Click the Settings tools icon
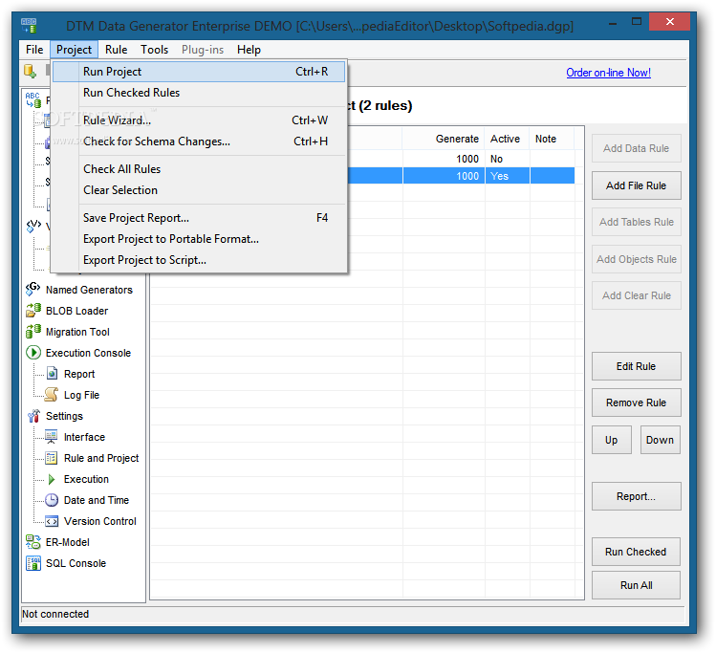The width and height of the screenshot is (716, 653). 33,416
